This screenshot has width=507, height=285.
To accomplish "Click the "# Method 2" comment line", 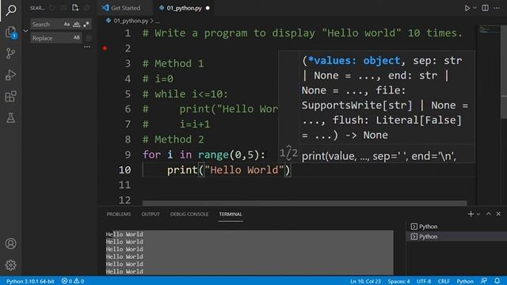I will click(173, 139).
